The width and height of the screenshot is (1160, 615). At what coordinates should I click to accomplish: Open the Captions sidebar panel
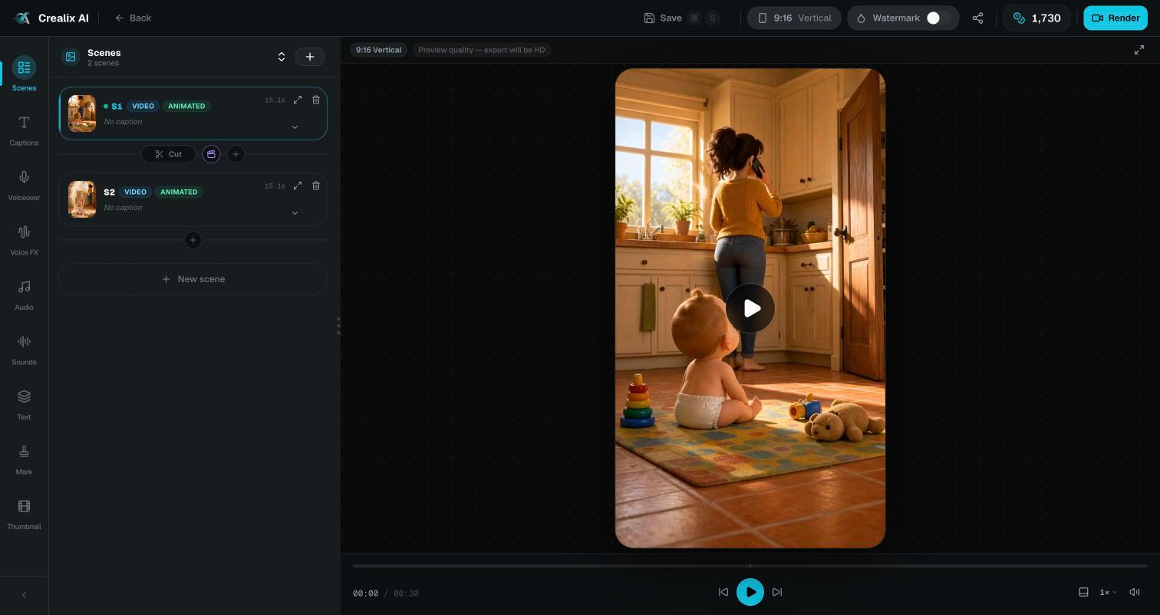[24, 130]
